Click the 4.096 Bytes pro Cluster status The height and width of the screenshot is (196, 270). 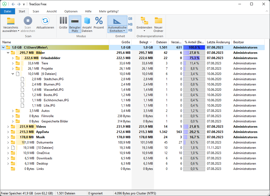point(135,193)
